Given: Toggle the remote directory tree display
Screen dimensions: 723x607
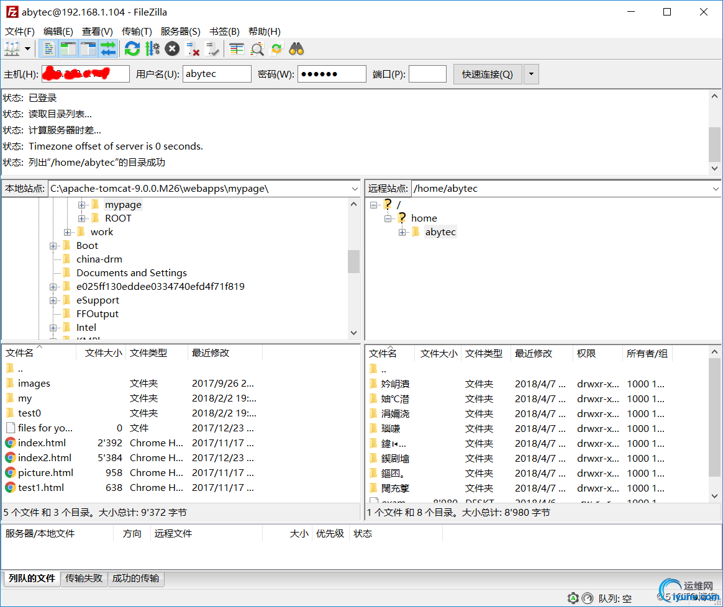Looking at the screenshot, I should tap(88, 49).
